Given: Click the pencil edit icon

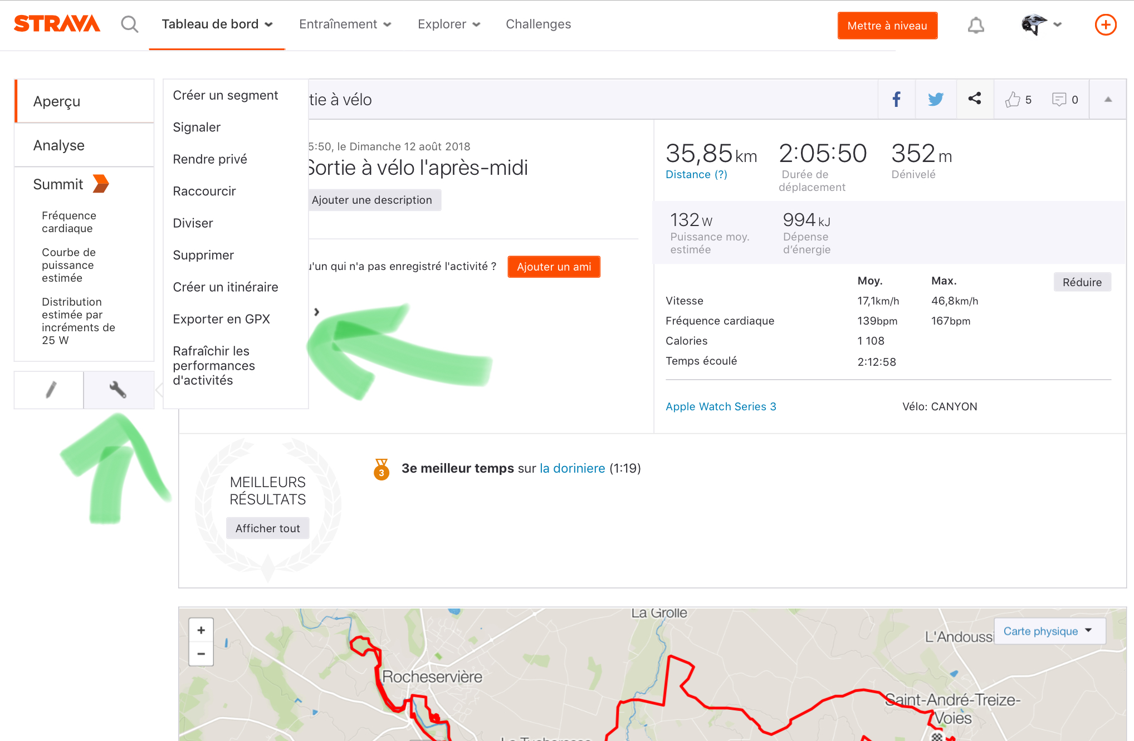Looking at the screenshot, I should pos(50,390).
